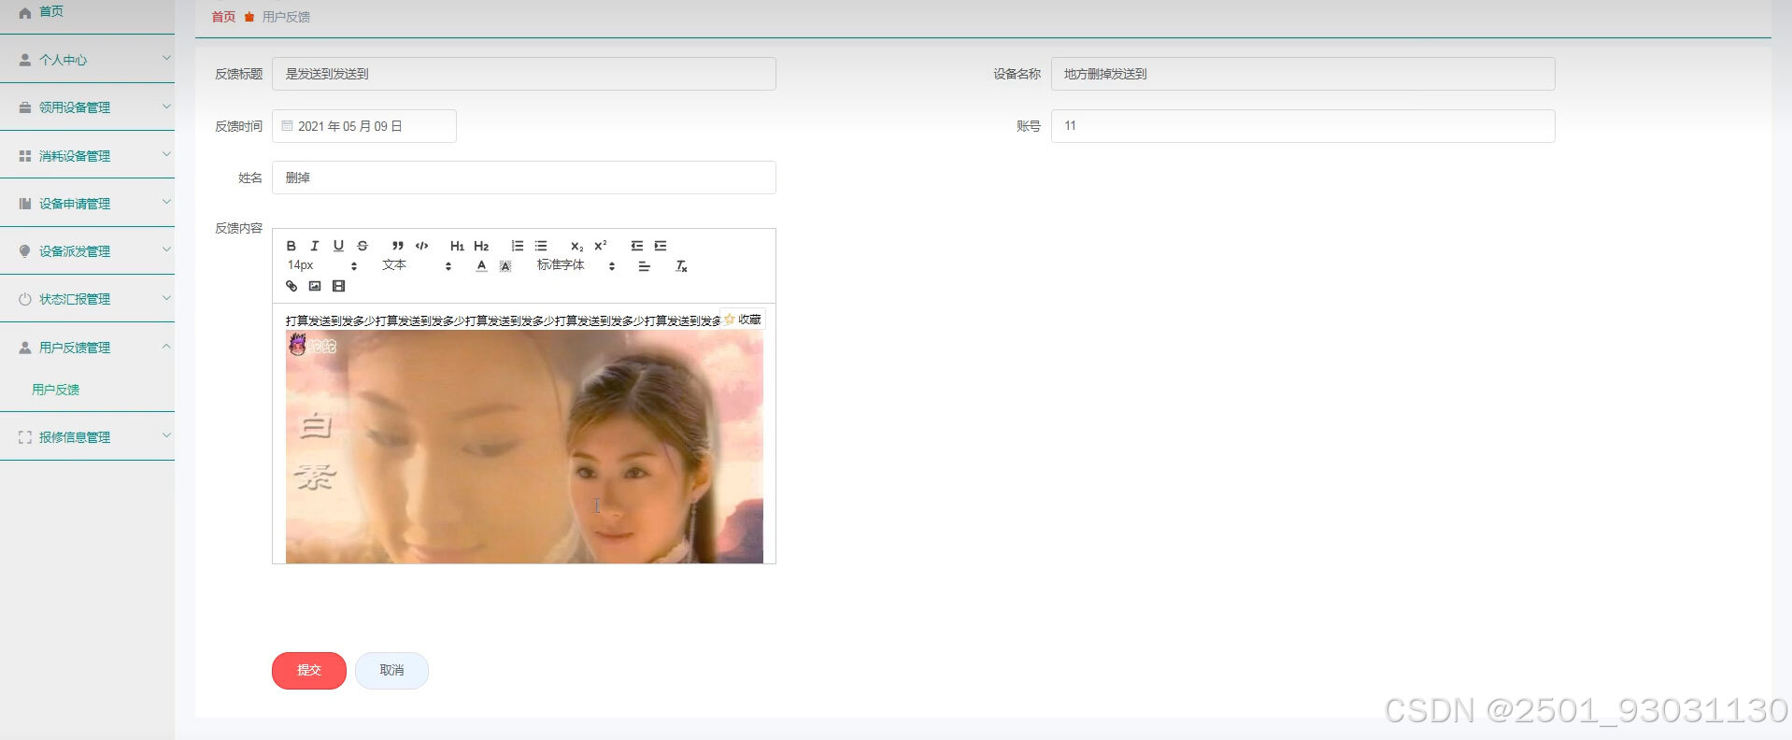Open the 文本 paragraph style dropdown

click(x=417, y=265)
